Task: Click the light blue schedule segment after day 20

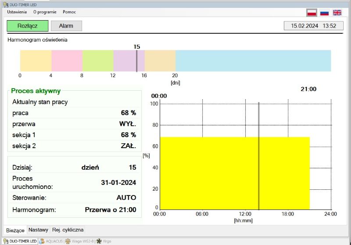Action: coord(253,61)
